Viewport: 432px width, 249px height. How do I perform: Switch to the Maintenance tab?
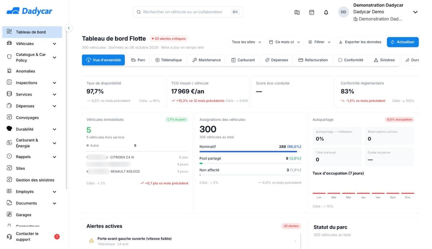[207, 60]
